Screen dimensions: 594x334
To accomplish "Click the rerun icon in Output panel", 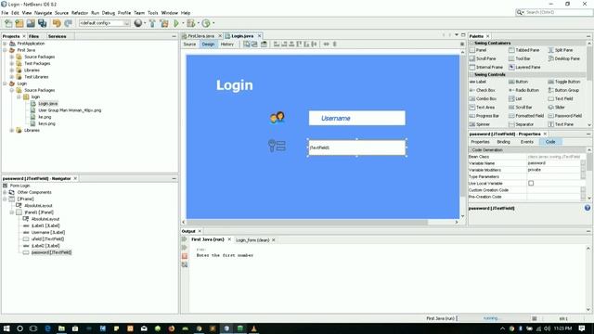I will point(185,239).
